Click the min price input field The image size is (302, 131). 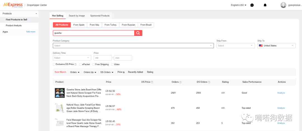(103, 58)
